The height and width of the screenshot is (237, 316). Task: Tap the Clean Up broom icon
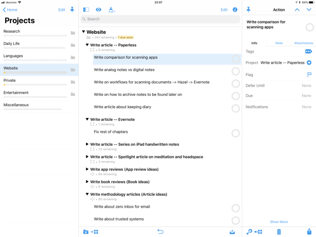[111, 9]
